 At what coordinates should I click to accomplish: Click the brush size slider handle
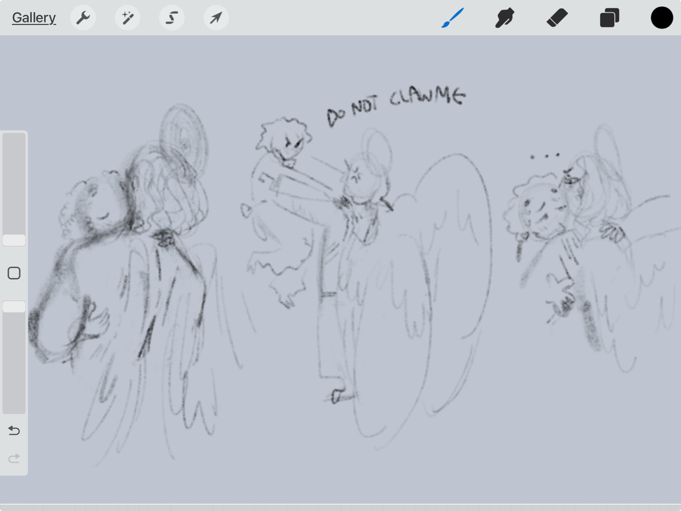click(14, 240)
